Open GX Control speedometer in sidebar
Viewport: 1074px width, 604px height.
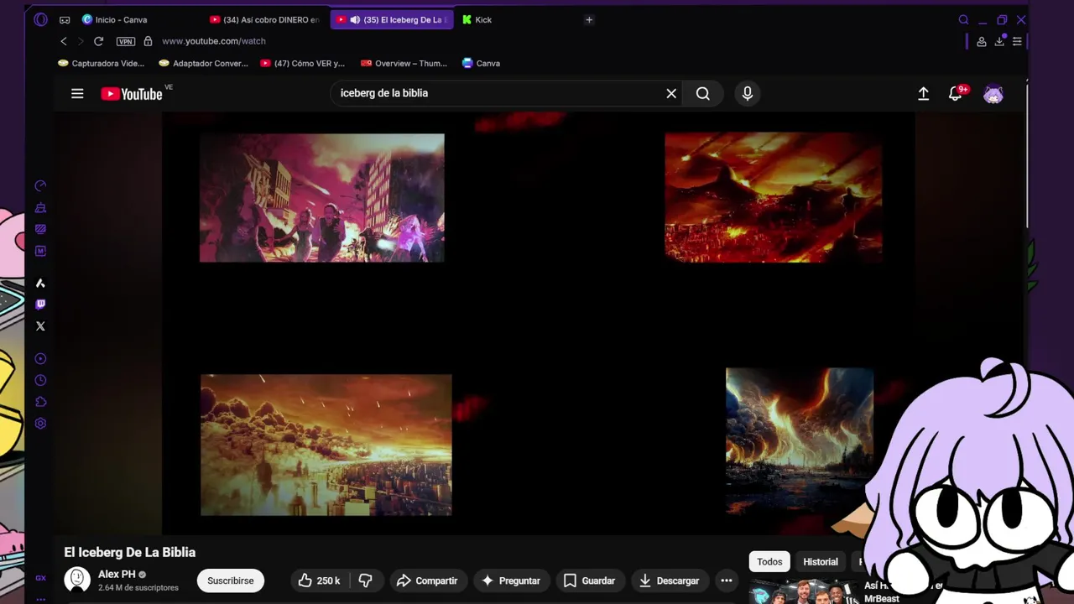40,185
